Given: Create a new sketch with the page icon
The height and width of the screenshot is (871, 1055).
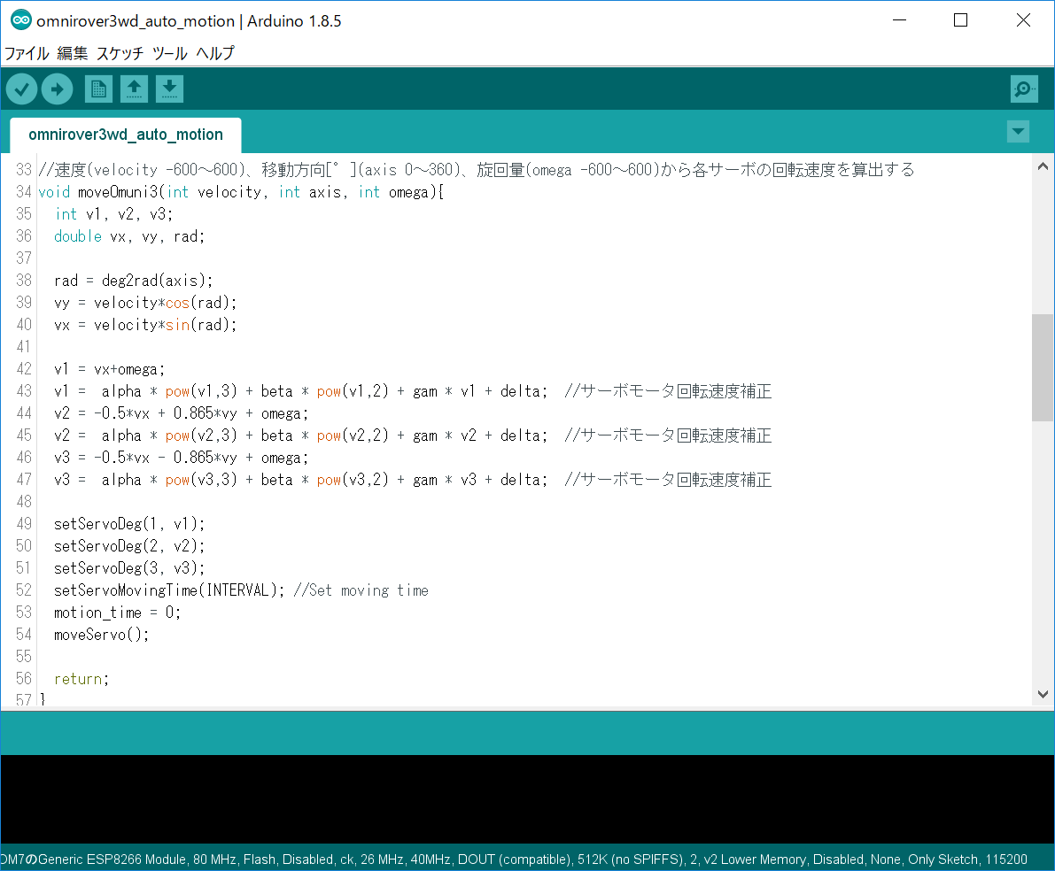Looking at the screenshot, I should [x=99, y=89].
